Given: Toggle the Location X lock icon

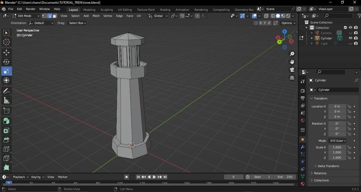Looking at the screenshot, I should coord(349,107).
